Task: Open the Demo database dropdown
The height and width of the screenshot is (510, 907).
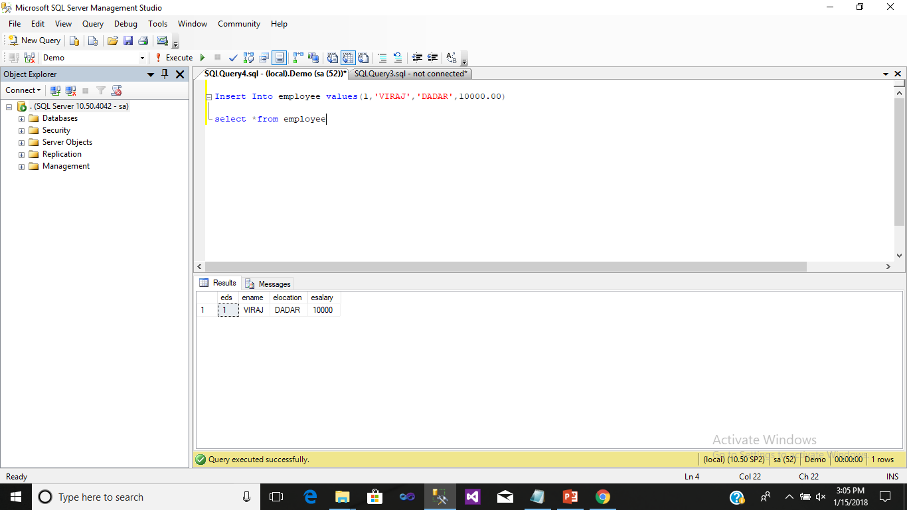Action: click(x=142, y=58)
